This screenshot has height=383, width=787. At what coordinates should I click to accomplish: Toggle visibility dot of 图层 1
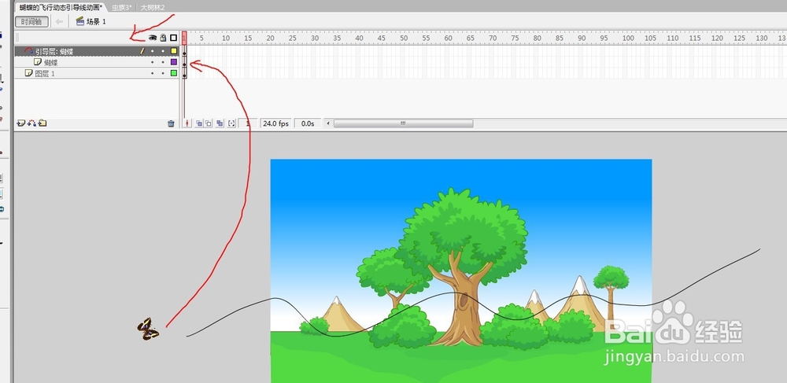153,73
